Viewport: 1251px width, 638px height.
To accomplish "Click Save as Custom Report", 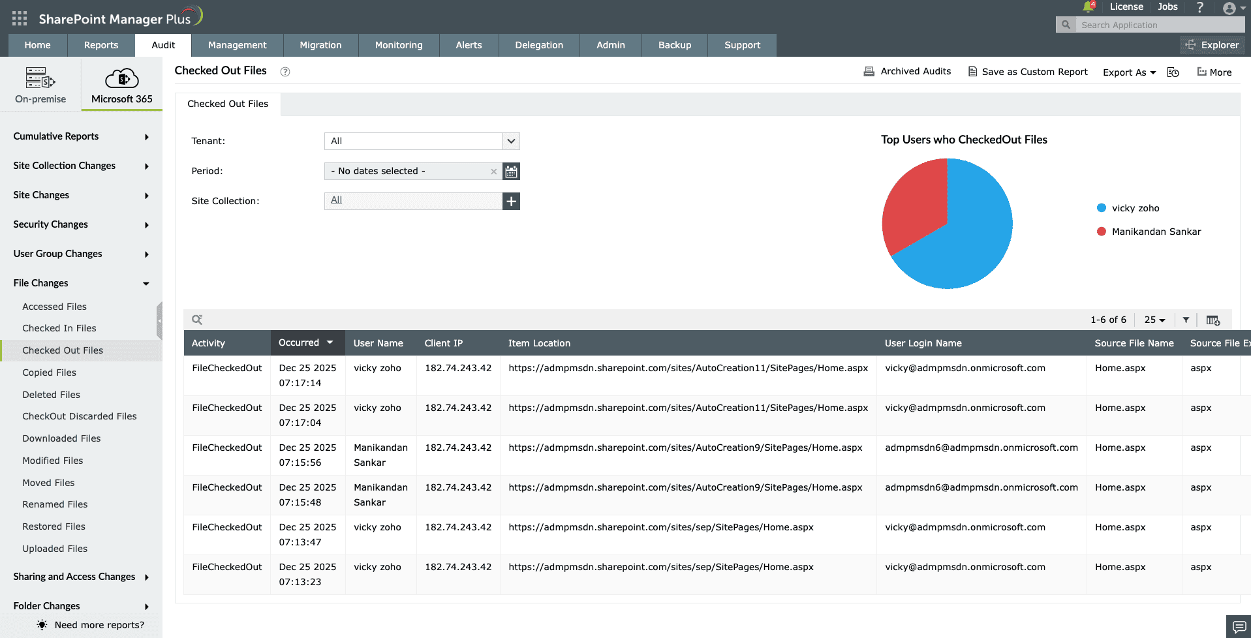I will [x=1027, y=72].
